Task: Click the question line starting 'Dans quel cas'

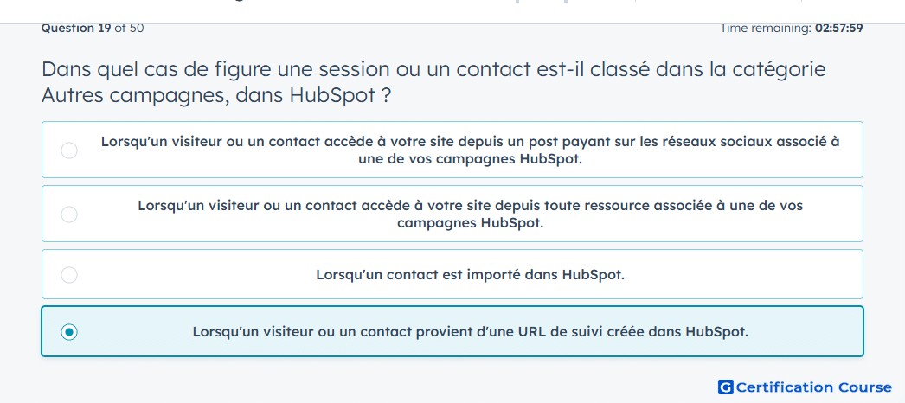Action: [433, 70]
